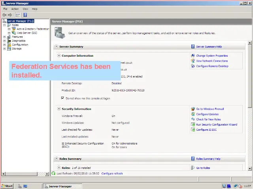Click the Diagnostics node icon in tree
The image size is (253, 189).
click(x=9, y=41)
